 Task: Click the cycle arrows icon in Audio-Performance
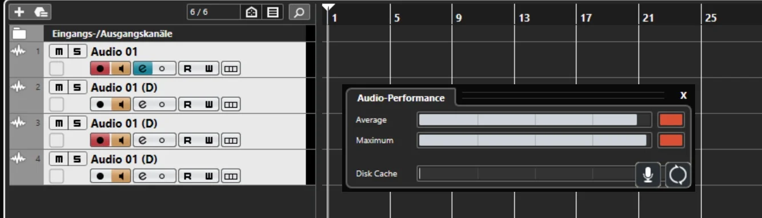pos(678,175)
